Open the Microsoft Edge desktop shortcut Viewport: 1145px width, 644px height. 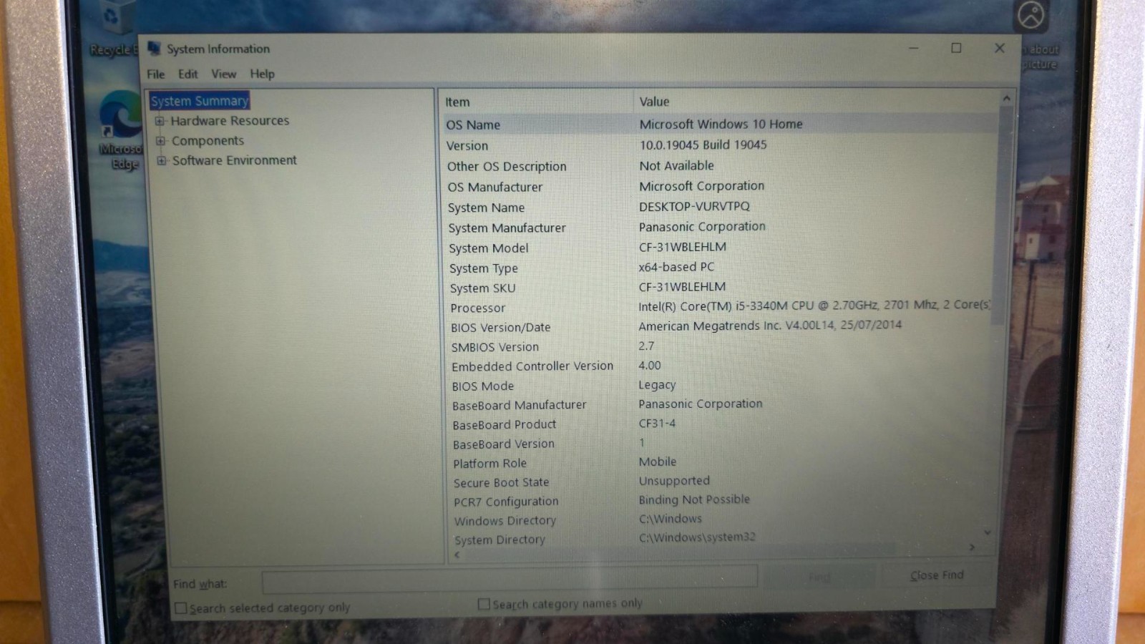(x=122, y=130)
